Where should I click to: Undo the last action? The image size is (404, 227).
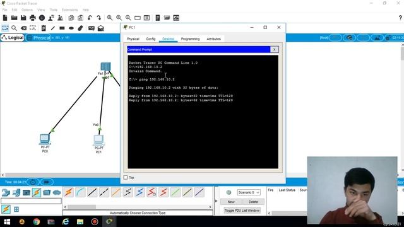(90, 18)
